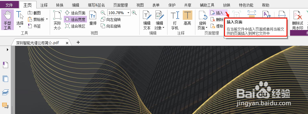Screen dimensions: 308x114
Task: Switch to the 视图 (View) ribbon tab
Action: pos(140,5)
